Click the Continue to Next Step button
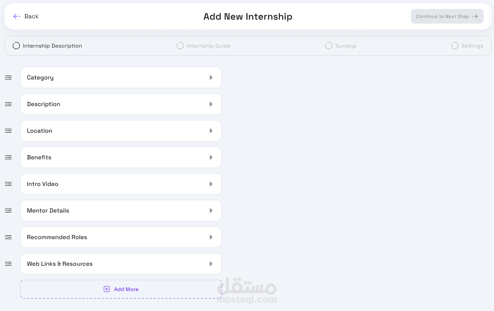This screenshot has width=494, height=311. (447, 16)
